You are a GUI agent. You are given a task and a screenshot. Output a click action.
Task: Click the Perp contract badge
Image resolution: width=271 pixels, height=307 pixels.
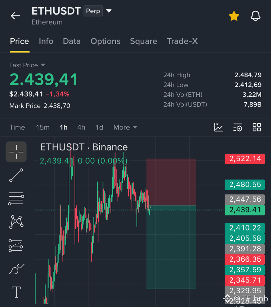(93, 11)
